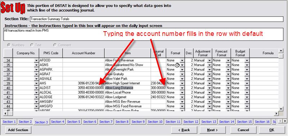
Task: Click the Allow MSG Bev Revenue item cell
Action: click(128, 102)
